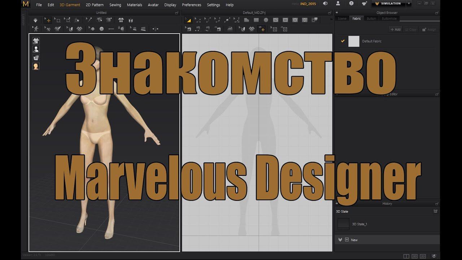Open the help question mark icon

pyautogui.click(x=351, y=4)
